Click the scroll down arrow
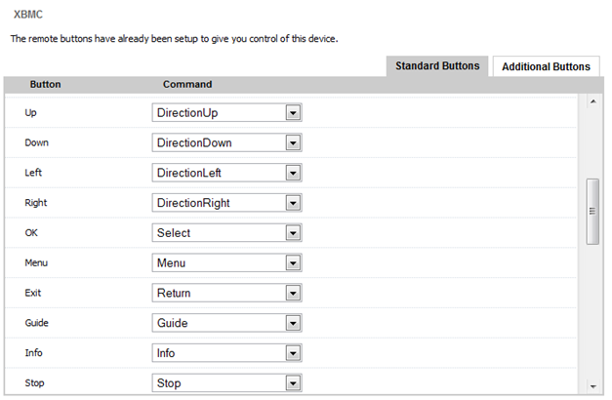This screenshot has height=400, width=612. 592,386
